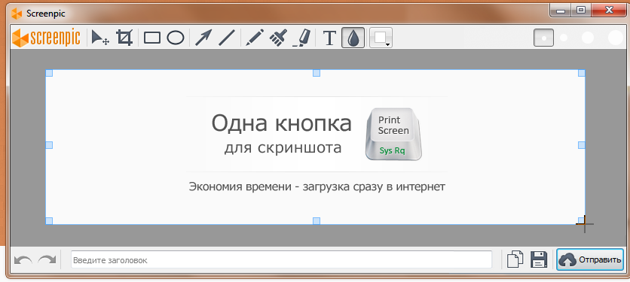Select the Highlighter marker tool
This screenshot has width=630, height=282.
point(301,38)
